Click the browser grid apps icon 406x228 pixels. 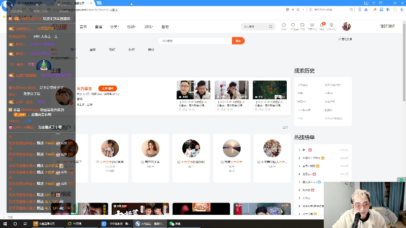point(288,10)
